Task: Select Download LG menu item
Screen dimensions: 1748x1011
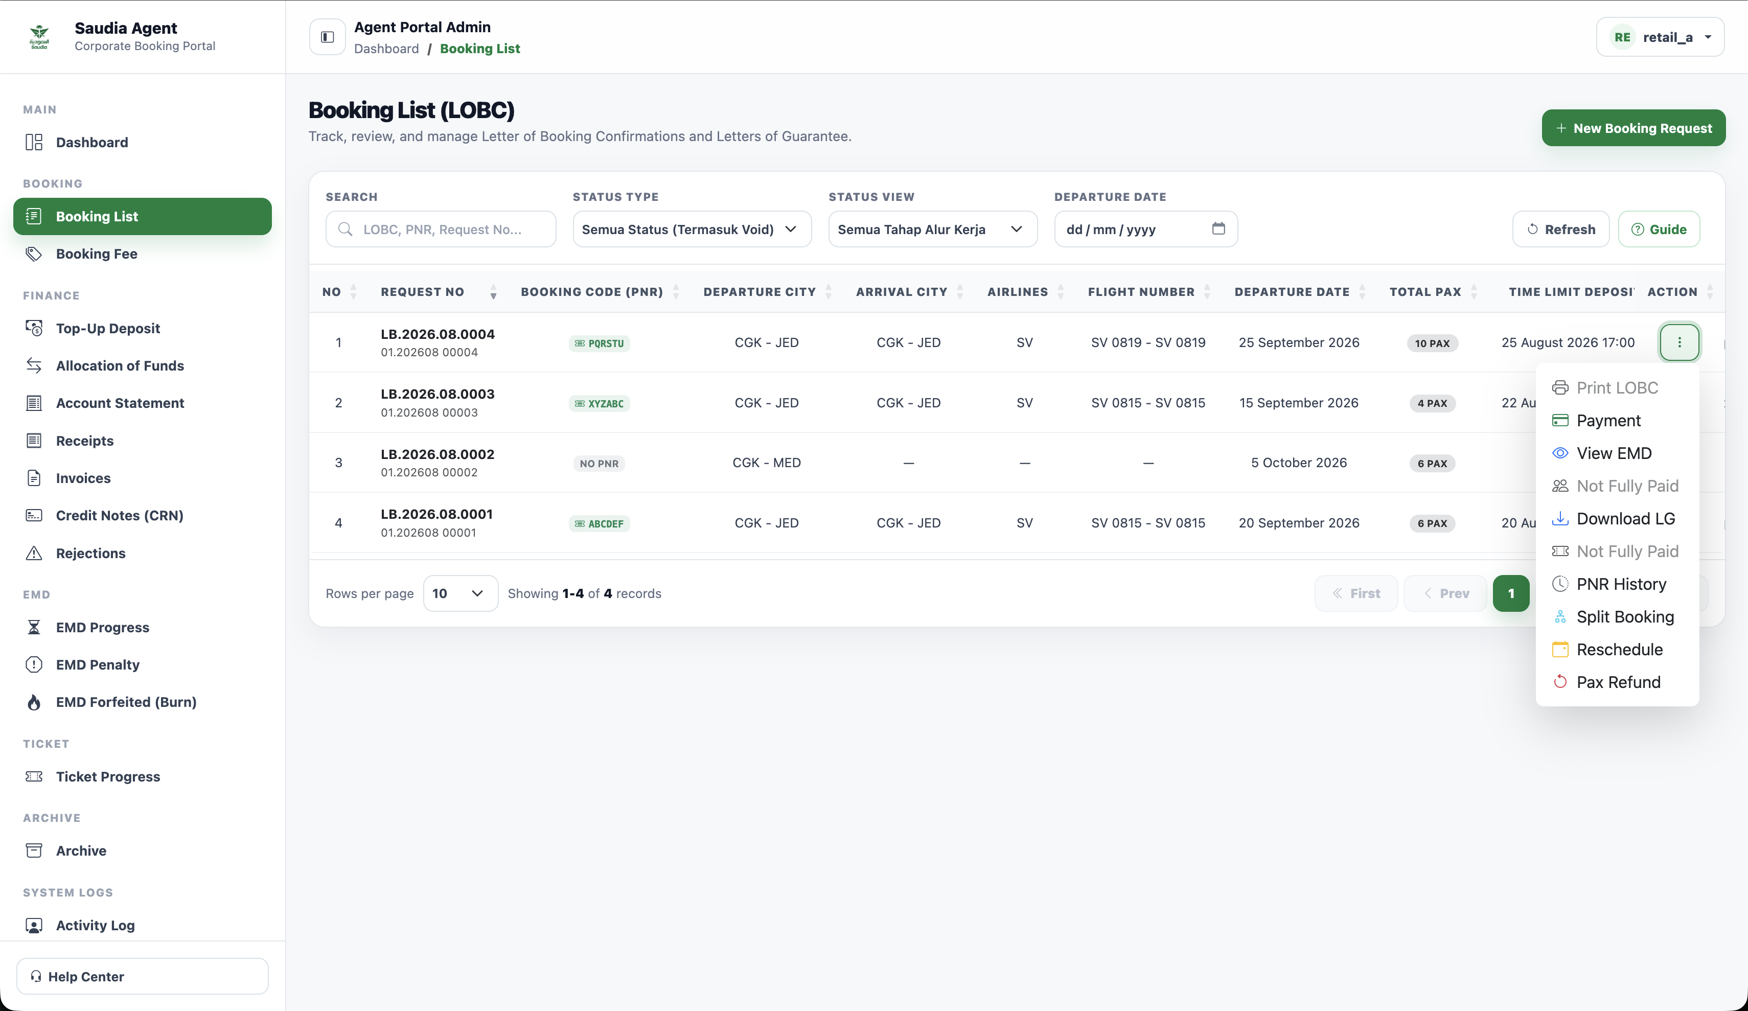Action: 1617,518
